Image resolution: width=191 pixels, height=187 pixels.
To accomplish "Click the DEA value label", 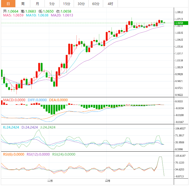I will pyautogui.click(x=58, y=100).
